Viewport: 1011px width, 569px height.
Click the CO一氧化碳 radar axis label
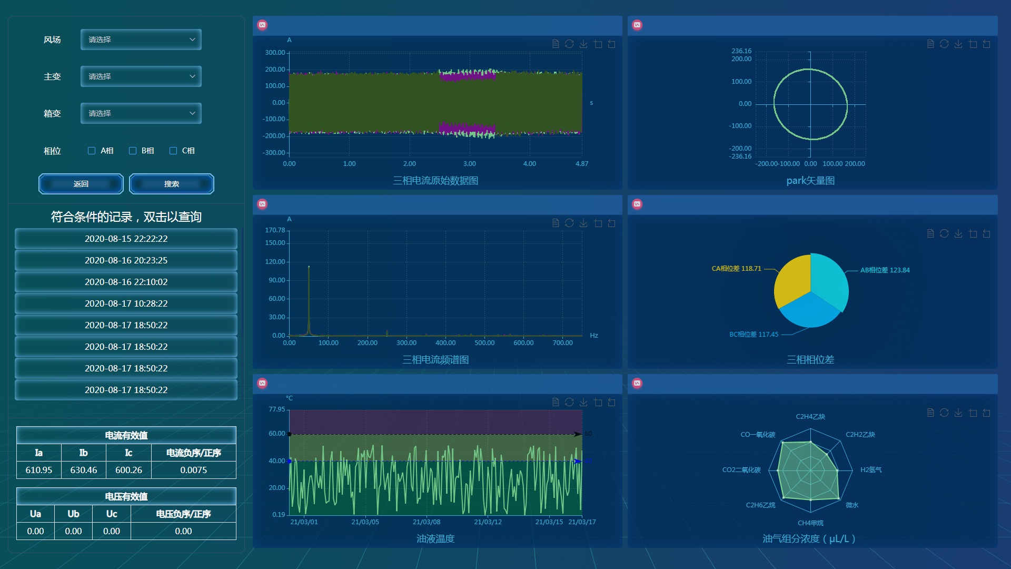pos(758,435)
